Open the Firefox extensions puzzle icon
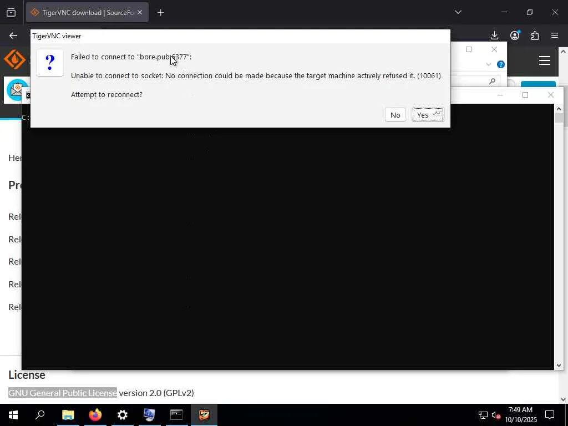Viewport: 568px width, 426px height. click(x=535, y=35)
